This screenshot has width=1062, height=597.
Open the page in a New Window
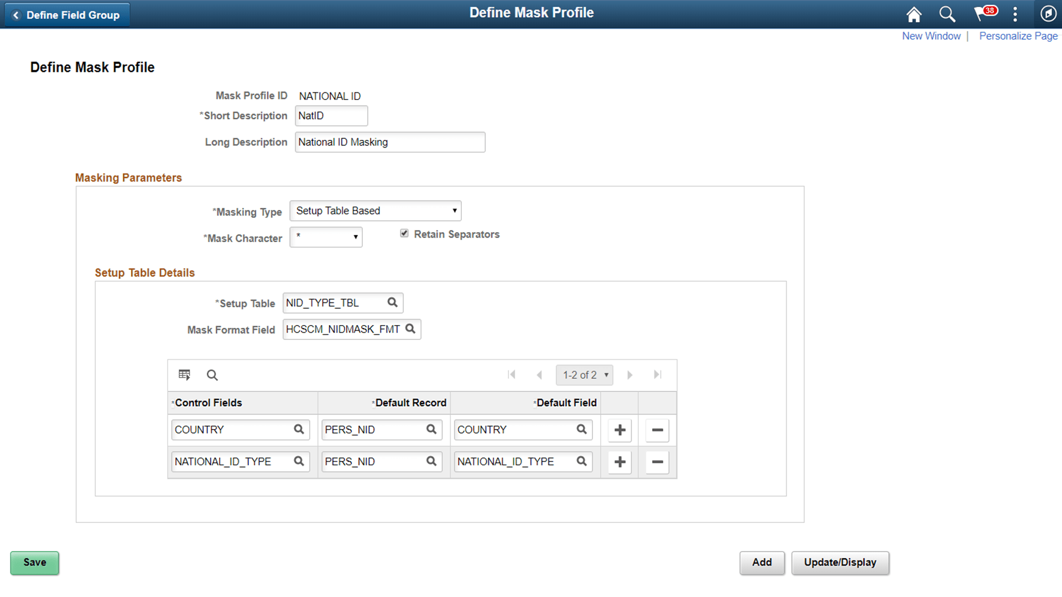931,35
